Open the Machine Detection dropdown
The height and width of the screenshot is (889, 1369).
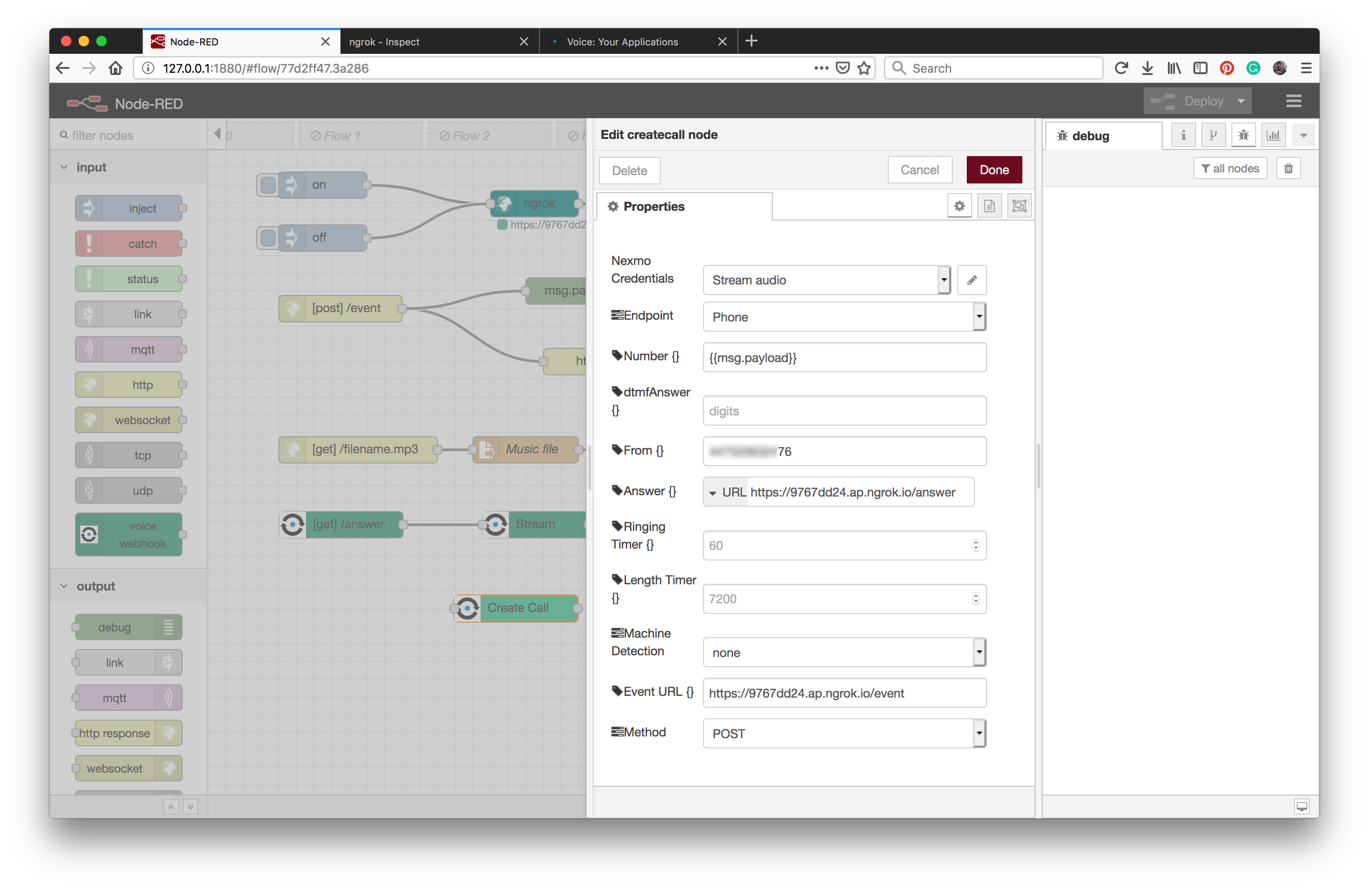coord(845,653)
